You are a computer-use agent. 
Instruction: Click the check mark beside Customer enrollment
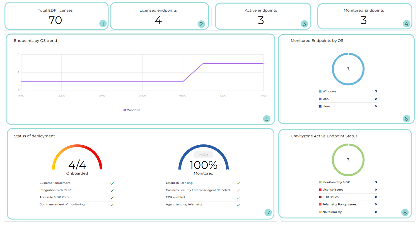pos(112,183)
